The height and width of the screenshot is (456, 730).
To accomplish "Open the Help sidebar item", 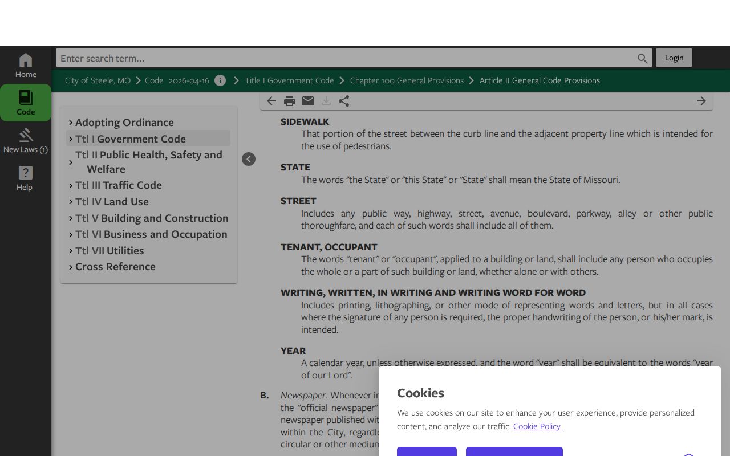I will pyautogui.click(x=25, y=178).
